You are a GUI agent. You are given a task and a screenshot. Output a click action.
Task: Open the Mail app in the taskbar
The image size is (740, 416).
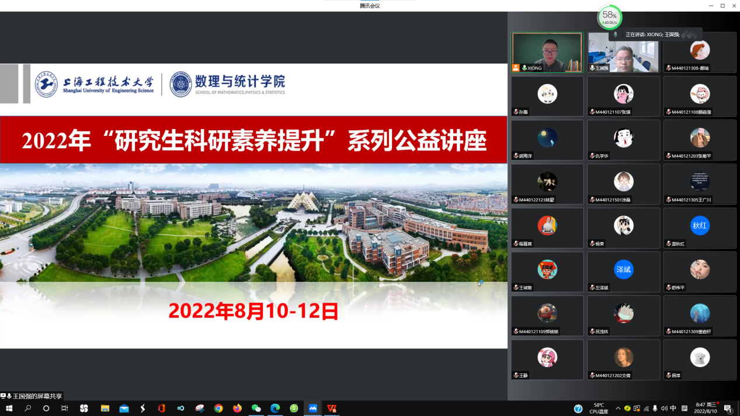124,408
